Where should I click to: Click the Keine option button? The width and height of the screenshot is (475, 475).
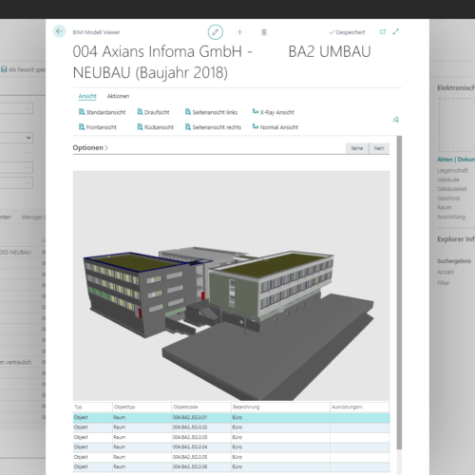tap(357, 148)
